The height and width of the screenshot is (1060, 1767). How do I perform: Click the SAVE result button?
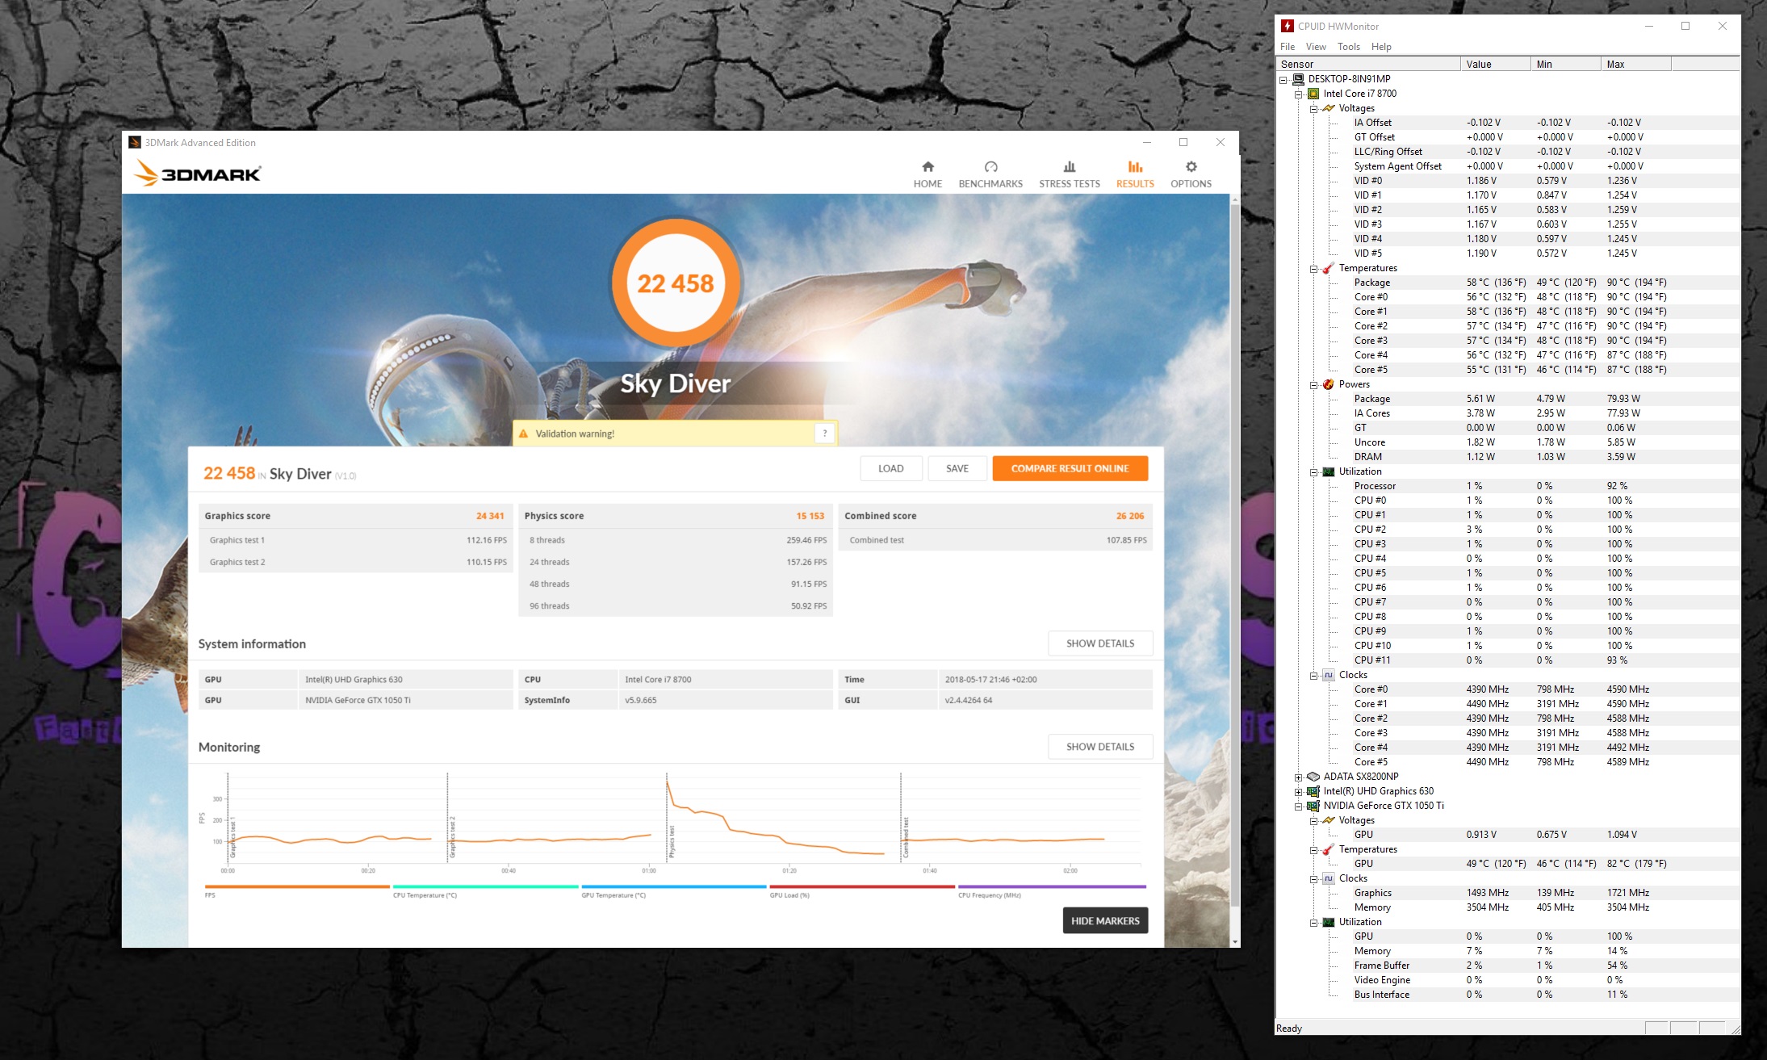[x=957, y=468]
